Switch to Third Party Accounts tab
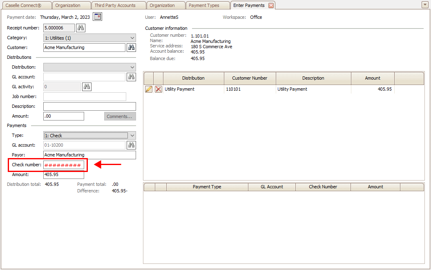Viewport: 431px width, 270px height. [114, 5]
